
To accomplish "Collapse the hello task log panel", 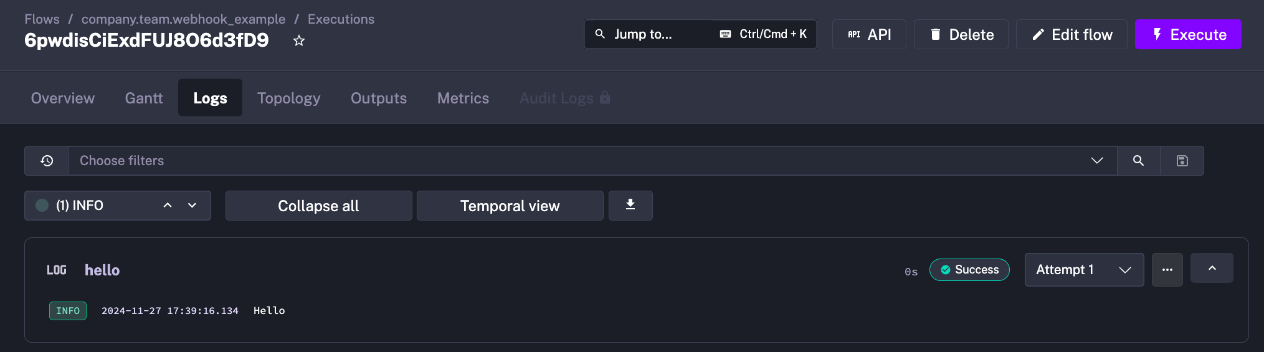I will 1211,269.
